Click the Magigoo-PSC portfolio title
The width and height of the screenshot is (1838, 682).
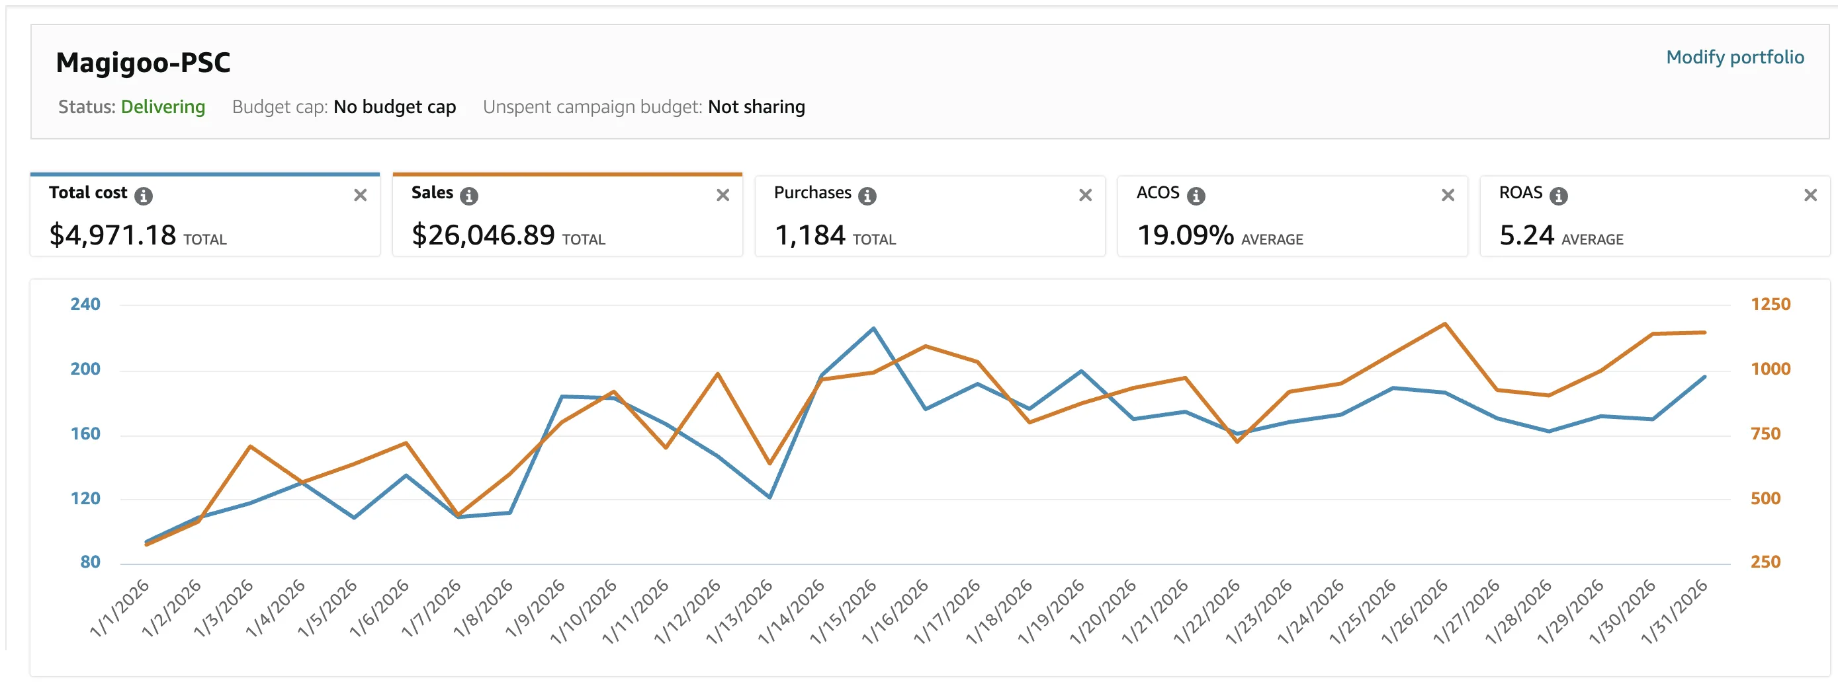(x=144, y=63)
